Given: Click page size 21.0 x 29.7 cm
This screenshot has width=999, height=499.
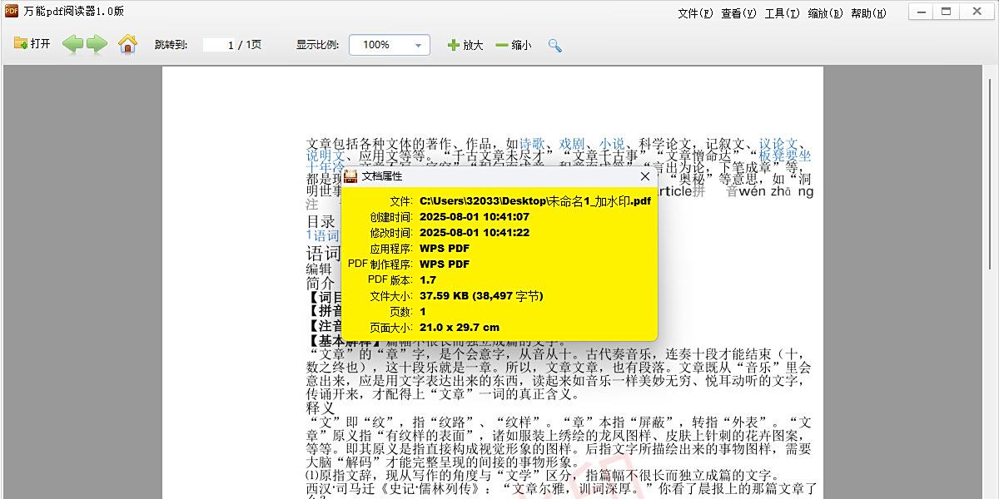Looking at the screenshot, I should (x=460, y=327).
